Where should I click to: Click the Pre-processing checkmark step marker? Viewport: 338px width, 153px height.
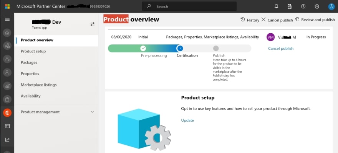[x=143, y=48]
